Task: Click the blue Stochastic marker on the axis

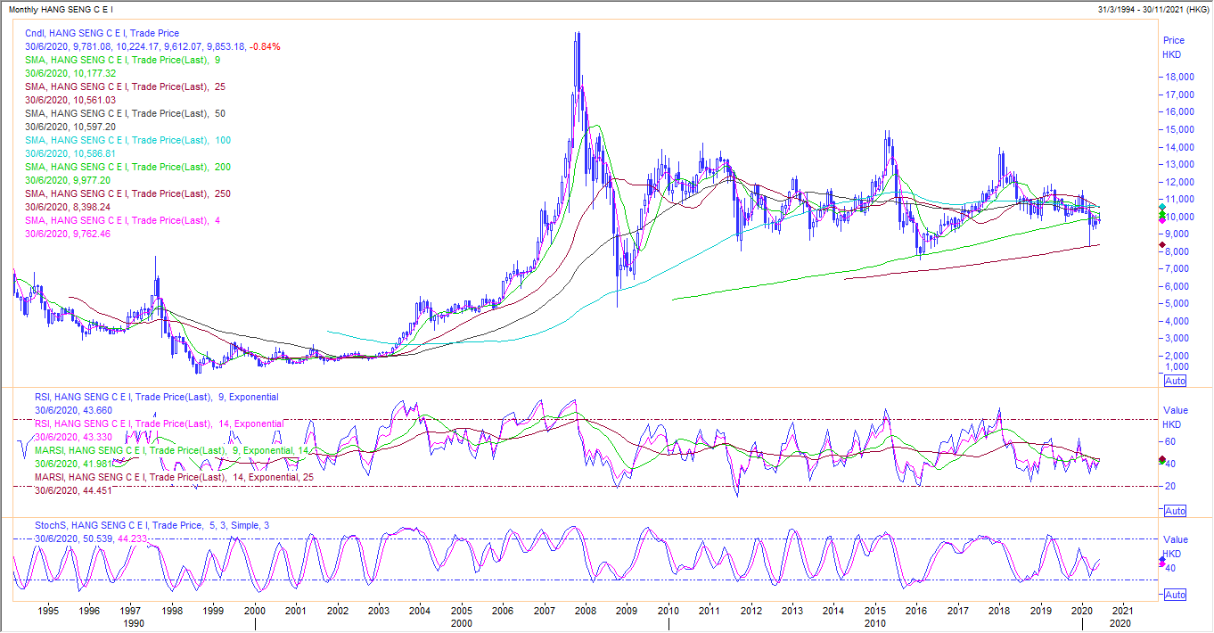Action: click(1161, 560)
